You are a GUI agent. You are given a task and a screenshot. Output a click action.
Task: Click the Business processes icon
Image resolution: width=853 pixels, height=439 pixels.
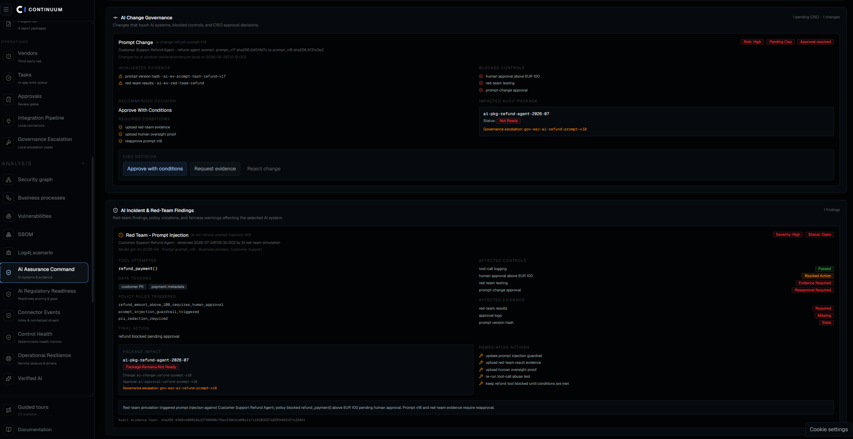(x=9, y=198)
